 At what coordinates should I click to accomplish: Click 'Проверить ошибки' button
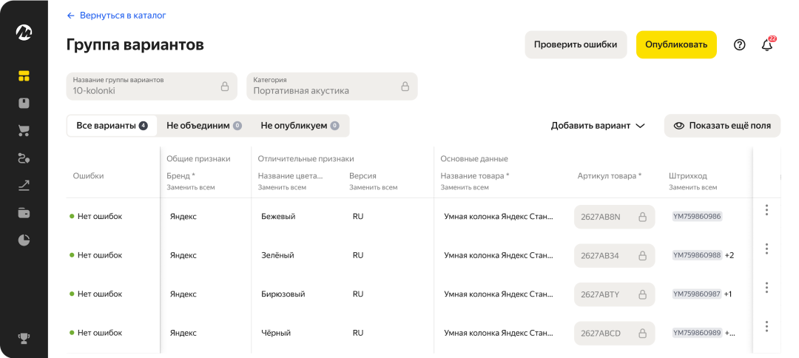[x=576, y=44]
